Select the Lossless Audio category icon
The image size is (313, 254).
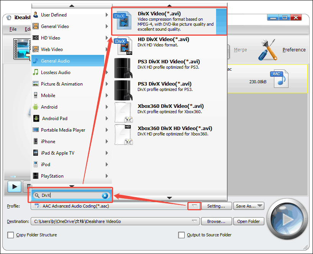pyautogui.click(x=35, y=72)
